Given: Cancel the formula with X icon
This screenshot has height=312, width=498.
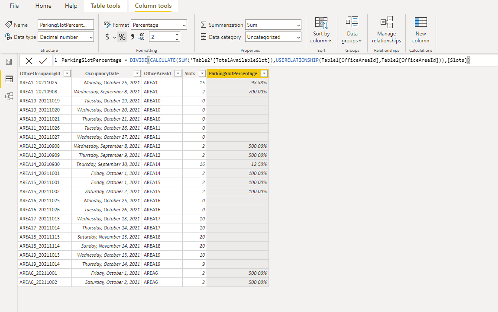Looking at the screenshot, I should click(29, 61).
